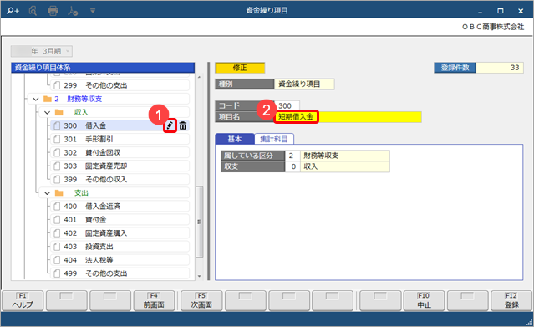Viewport: 534px width, 327px height.
Task: Select the 303 固定資産売却 tree item
Action: coord(120,166)
